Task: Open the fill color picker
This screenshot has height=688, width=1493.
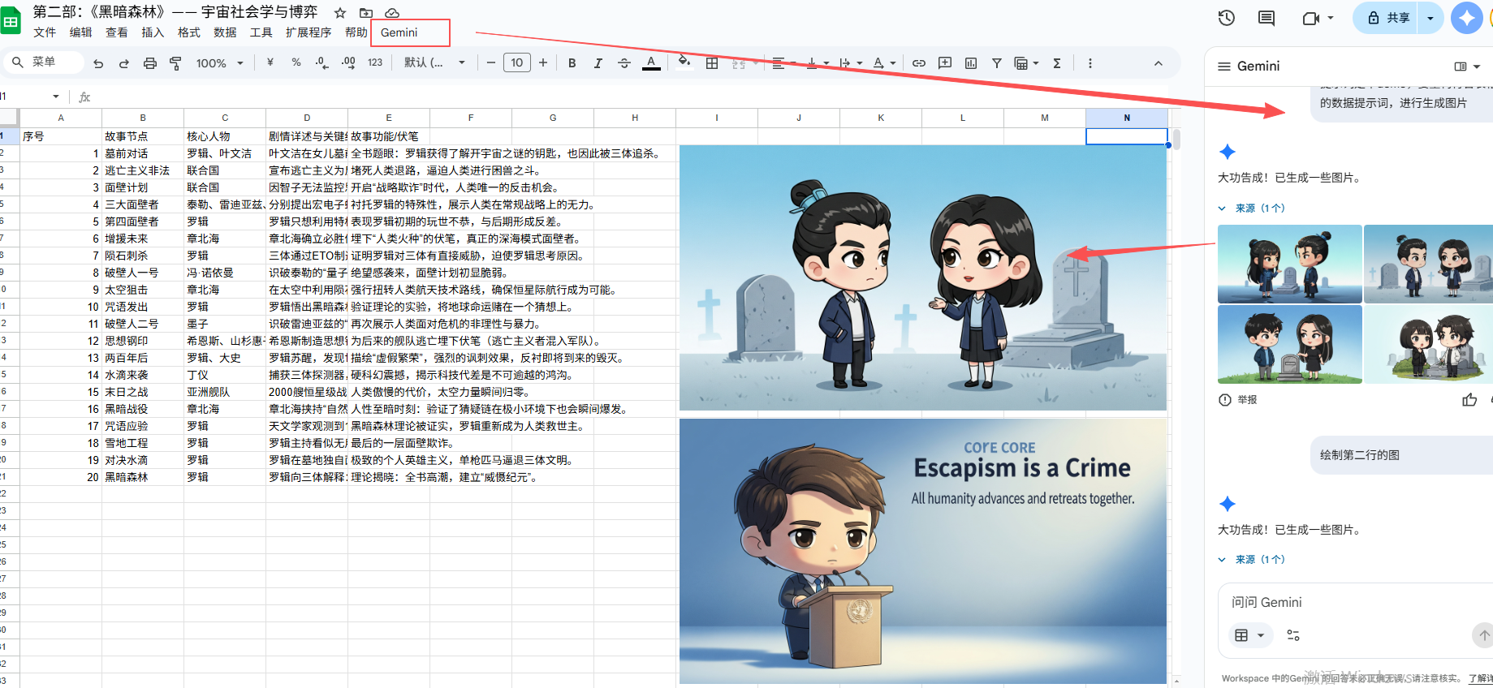Action: pyautogui.click(x=684, y=62)
